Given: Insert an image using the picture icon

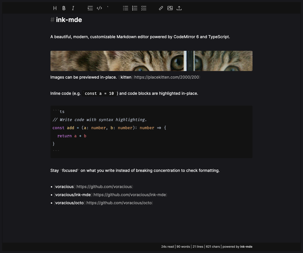Looking at the screenshot, I should click(x=170, y=8).
